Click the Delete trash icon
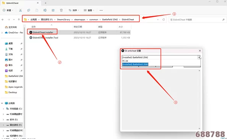This screenshot has width=227, height=139. [x=61, y=10]
